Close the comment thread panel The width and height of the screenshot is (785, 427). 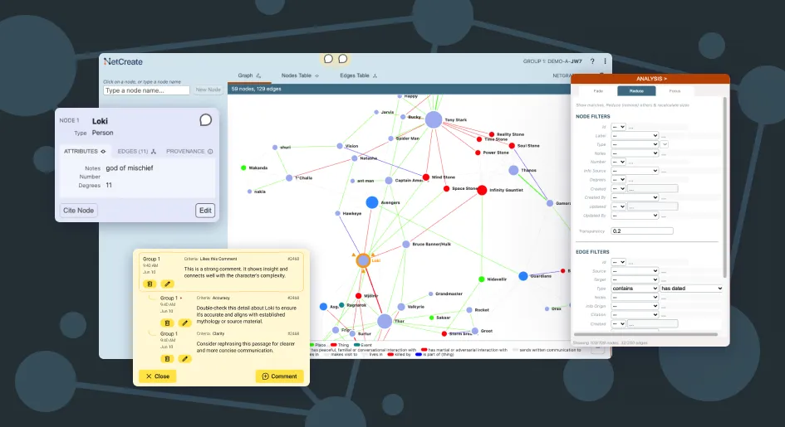(x=158, y=376)
